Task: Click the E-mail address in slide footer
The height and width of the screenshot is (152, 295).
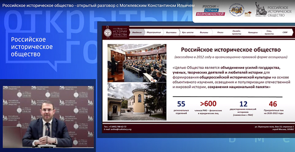Action: [117, 129]
